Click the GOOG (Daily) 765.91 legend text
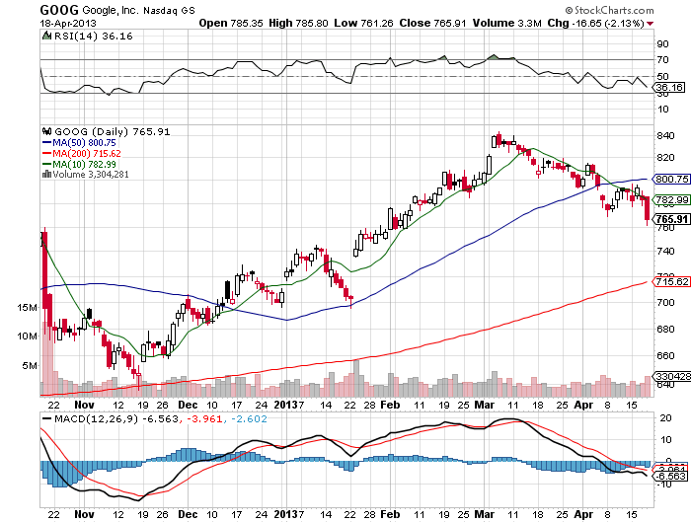Viewport: 691px width, 523px height. coord(112,132)
